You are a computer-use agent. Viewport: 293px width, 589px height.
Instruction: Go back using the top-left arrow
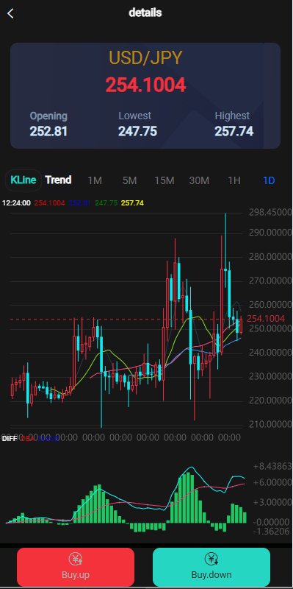coord(10,13)
